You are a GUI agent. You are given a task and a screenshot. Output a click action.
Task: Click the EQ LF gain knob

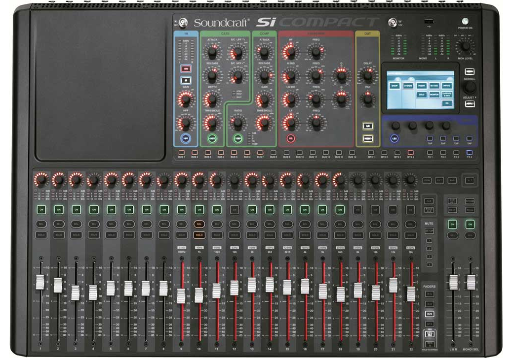[x=290, y=123]
